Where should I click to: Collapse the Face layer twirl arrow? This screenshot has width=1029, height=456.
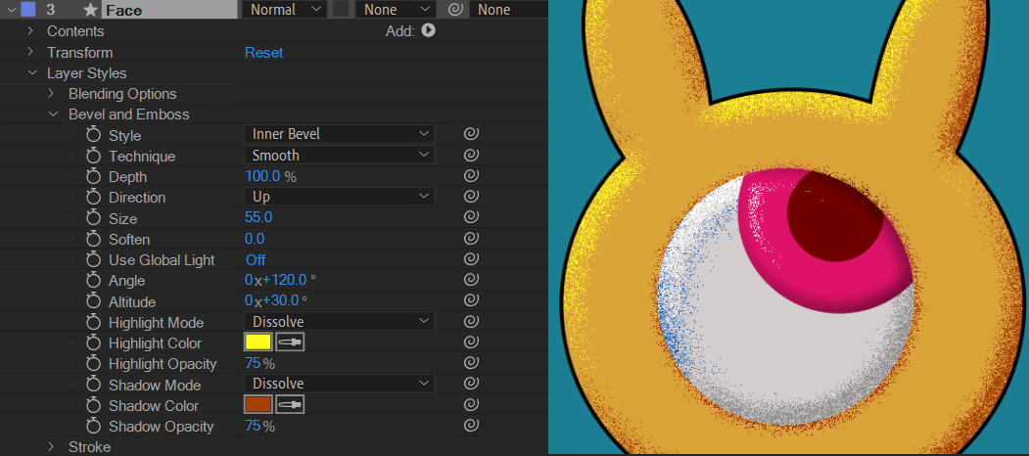pos(10,10)
